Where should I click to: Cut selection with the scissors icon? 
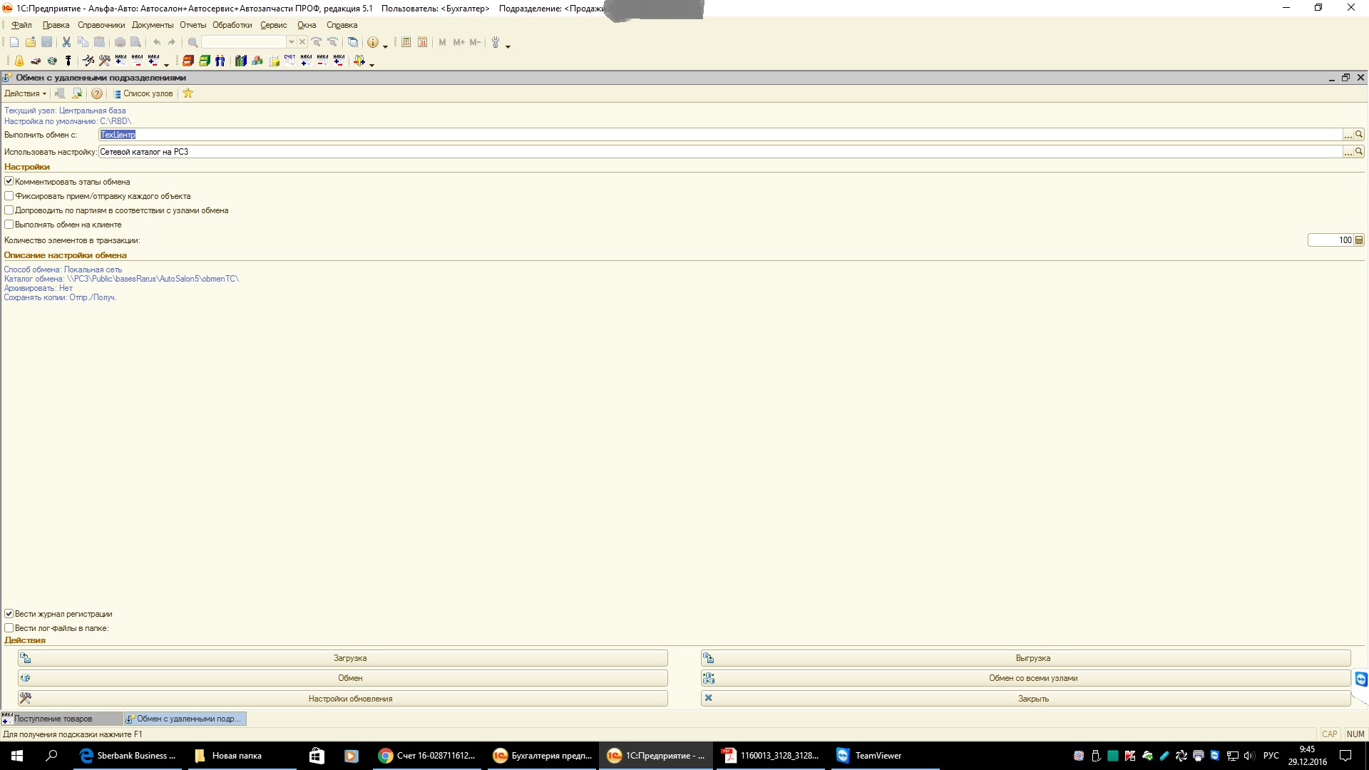click(x=66, y=43)
